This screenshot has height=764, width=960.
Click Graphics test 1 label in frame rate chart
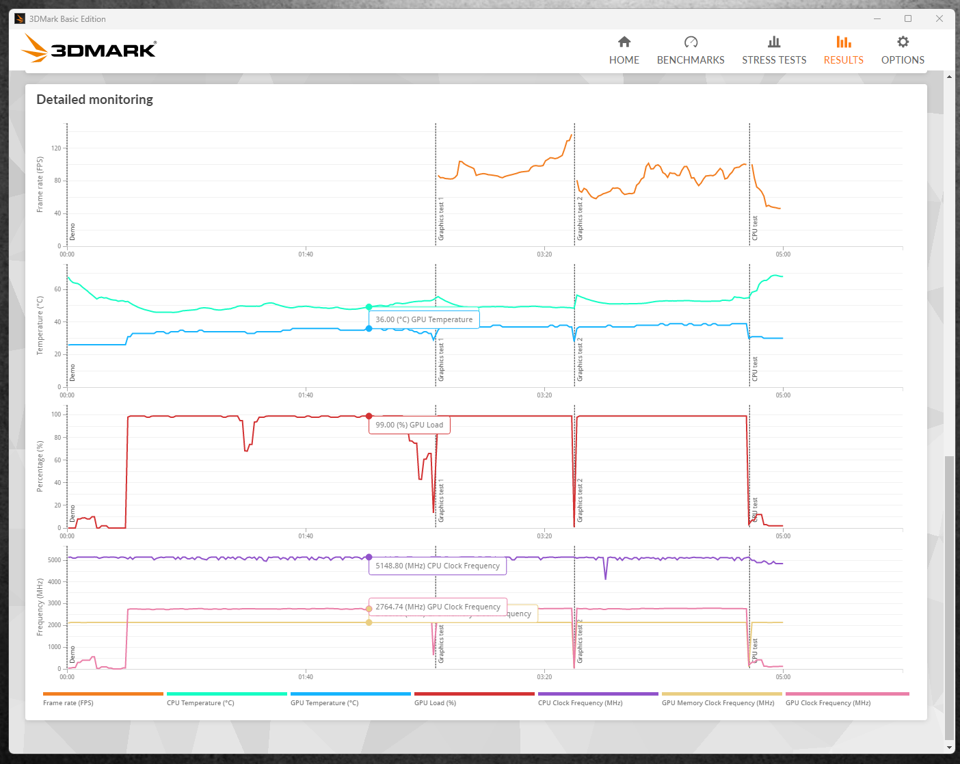[441, 218]
